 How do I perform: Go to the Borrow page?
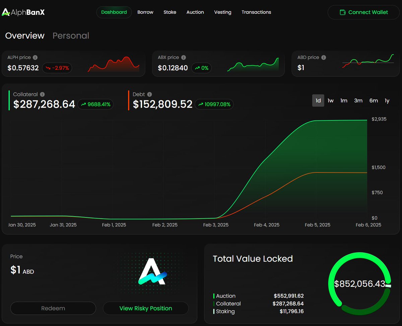[145, 12]
